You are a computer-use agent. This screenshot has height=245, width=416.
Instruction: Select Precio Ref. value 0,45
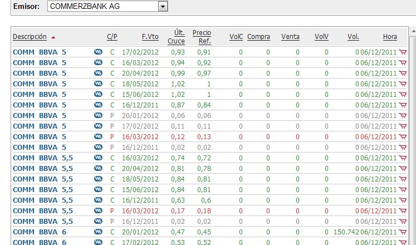(204, 232)
